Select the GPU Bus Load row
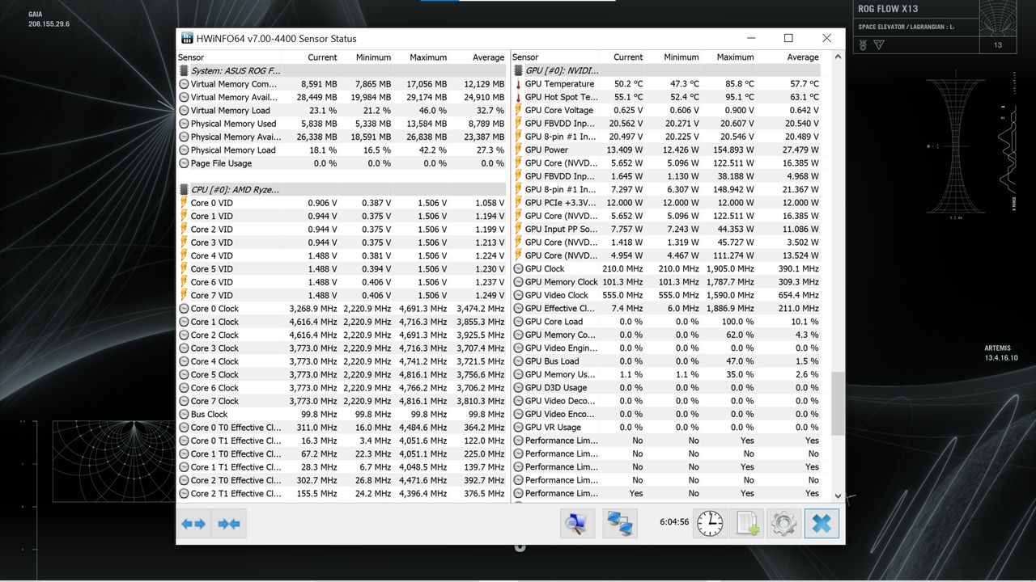The height and width of the screenshot is (582, 1036). (667, 361)
